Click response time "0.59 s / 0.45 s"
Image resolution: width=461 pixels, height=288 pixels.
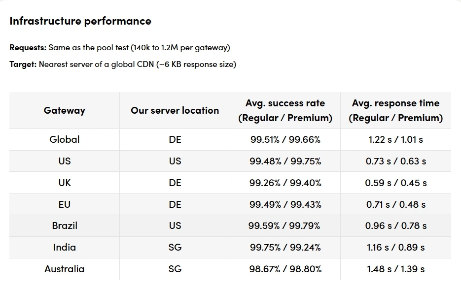pos(396,183)
